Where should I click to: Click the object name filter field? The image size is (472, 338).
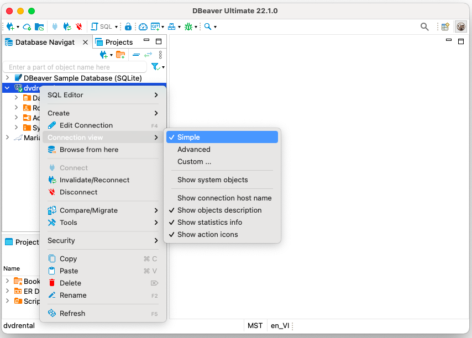tap(75, 67)
